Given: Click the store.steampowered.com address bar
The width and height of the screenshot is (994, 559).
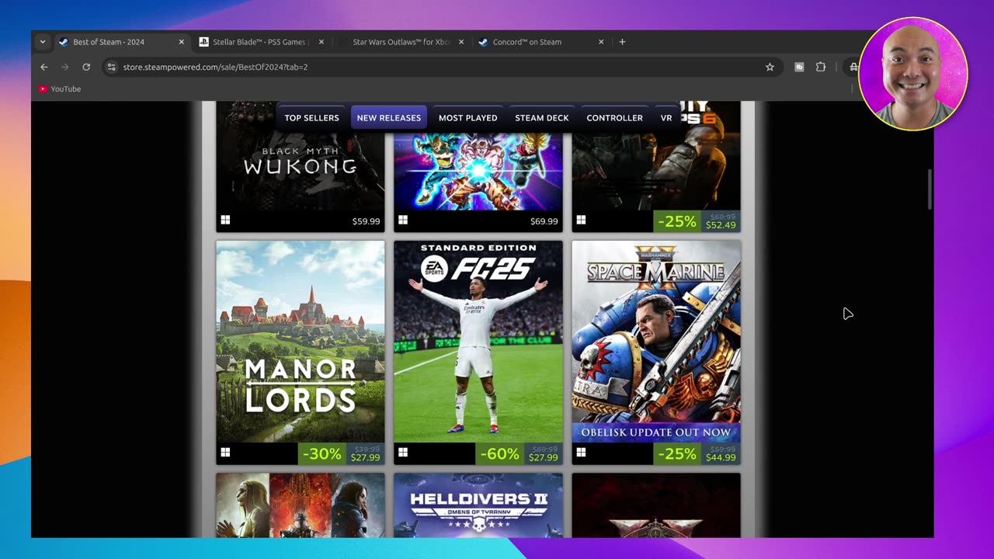Looking at the screenshot, I should coord(443,67).
